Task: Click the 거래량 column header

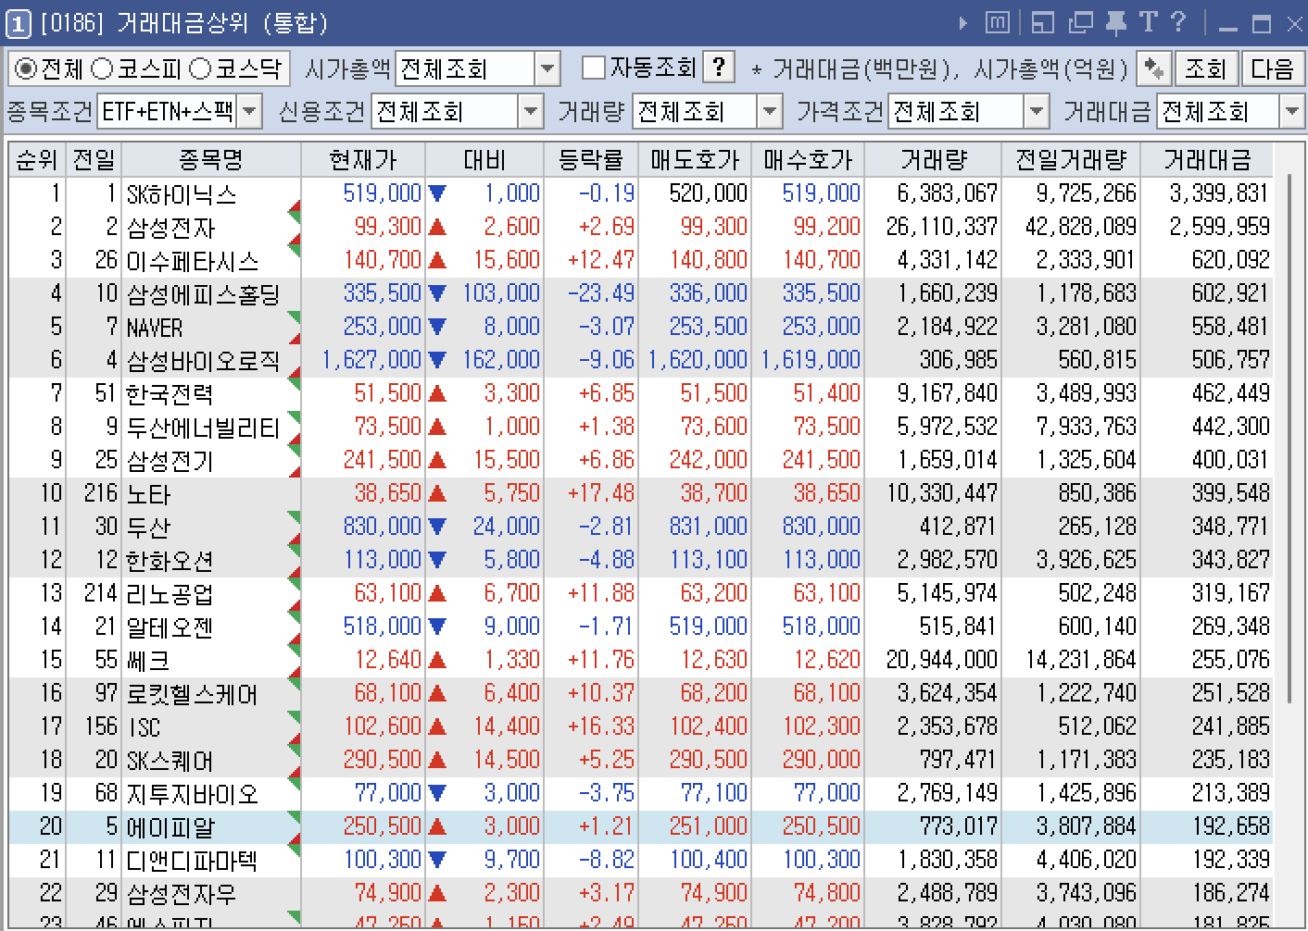Action: pos(933,160)
